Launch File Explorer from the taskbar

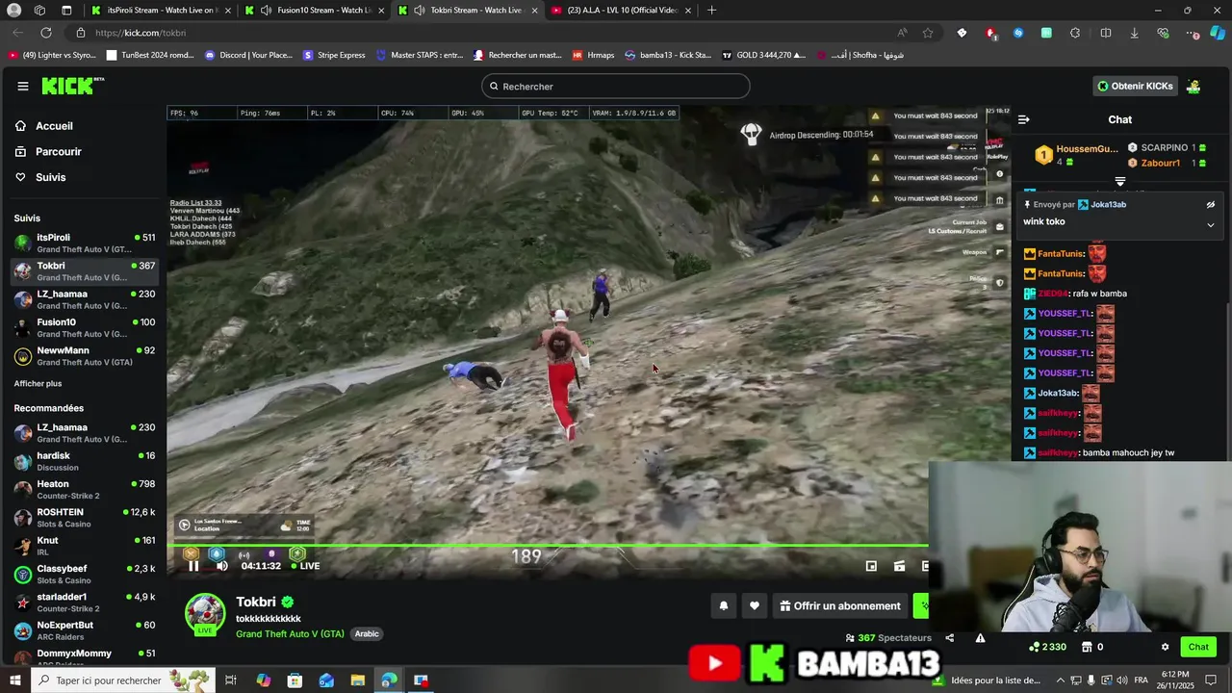(357, 680)
